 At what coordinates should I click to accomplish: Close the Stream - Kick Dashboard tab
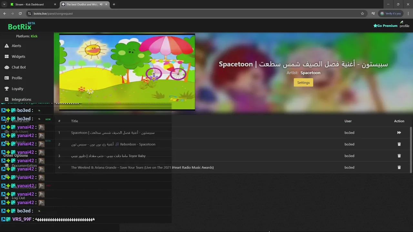[55, 5]
